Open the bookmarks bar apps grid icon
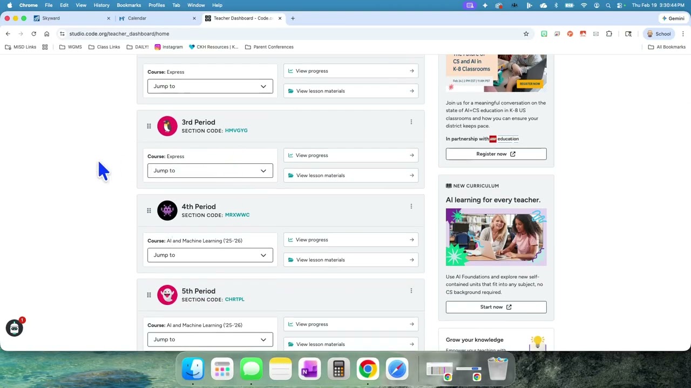691x388 pixels. tap(45, 47)
